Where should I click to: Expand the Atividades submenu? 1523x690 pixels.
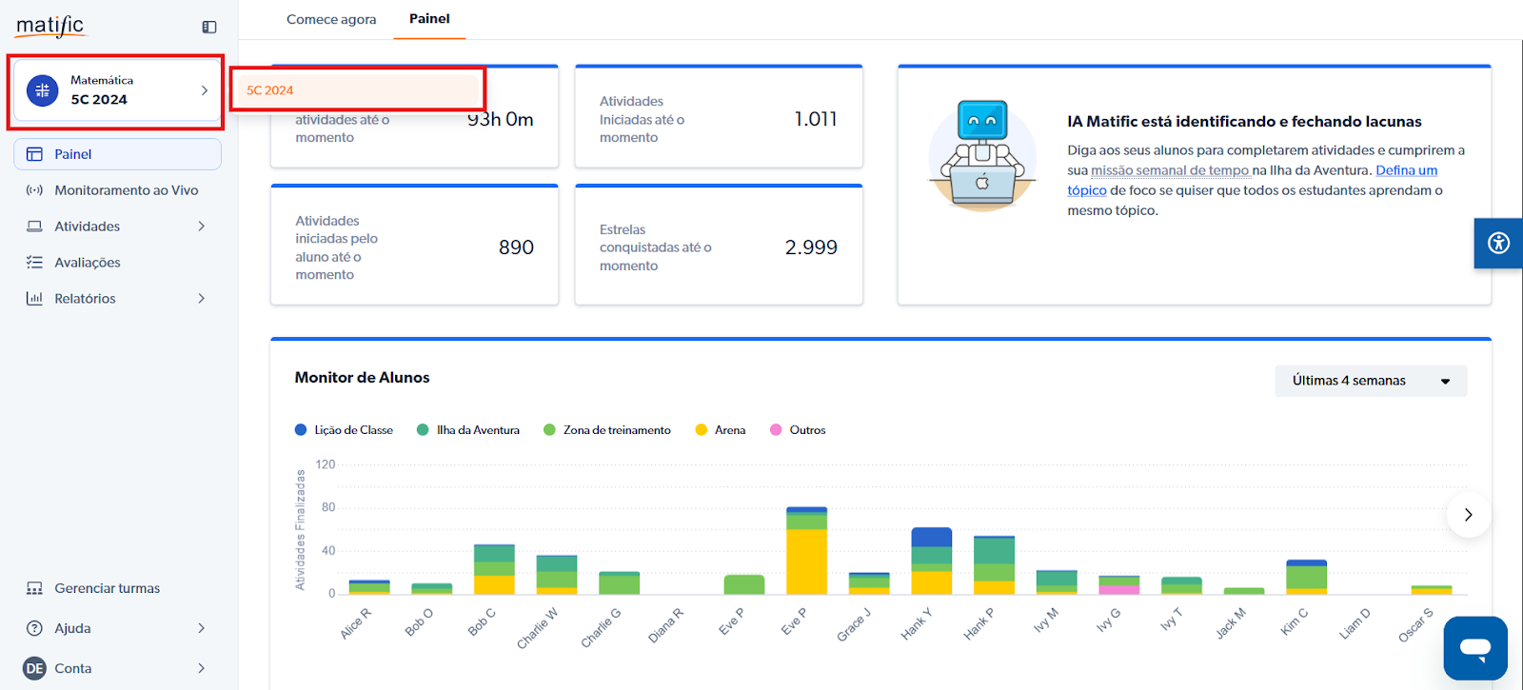pyautogui.click(x=201, y=227)
